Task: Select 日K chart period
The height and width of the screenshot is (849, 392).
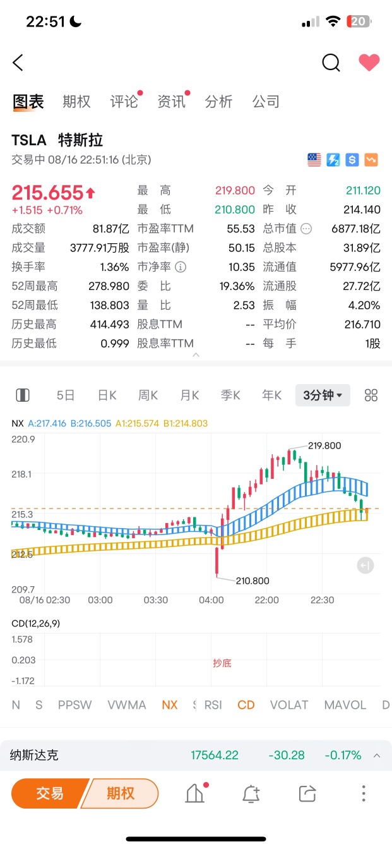Action: click(107, 395)
